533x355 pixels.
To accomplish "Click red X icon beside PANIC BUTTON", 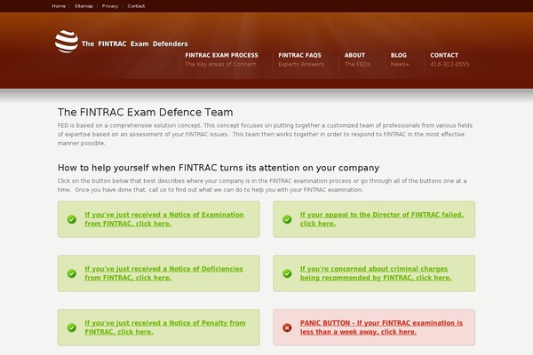I will pos(287,327).
